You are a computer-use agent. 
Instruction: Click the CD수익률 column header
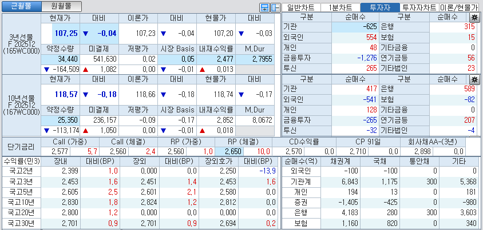[x=304, y=142]
